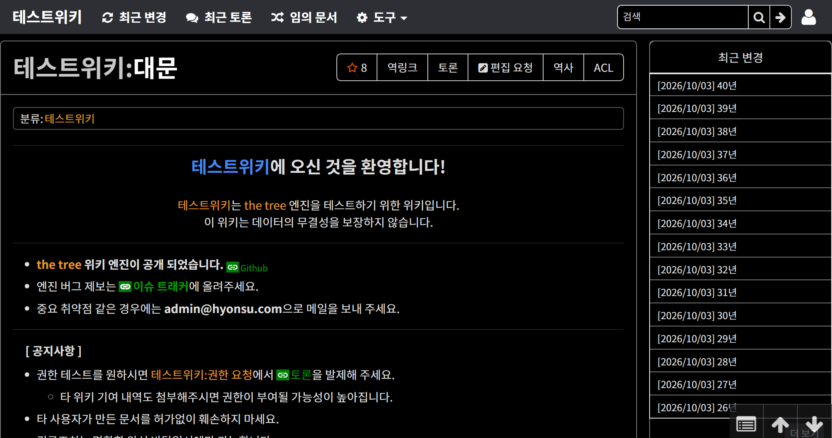Open 최근 변경 in the top navigation
The height and width of the screenshot is (438, 832).
click(x=134, y=17)
